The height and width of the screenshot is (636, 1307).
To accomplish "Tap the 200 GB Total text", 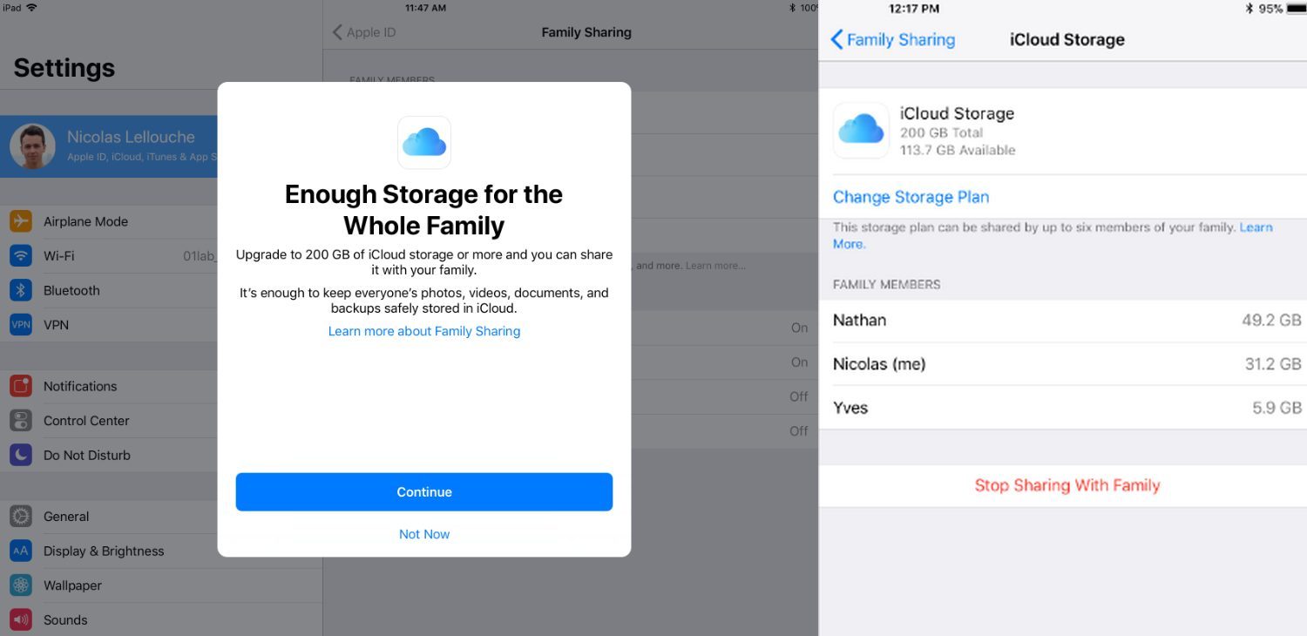I will pyautogui.click(x=941, y=133).
